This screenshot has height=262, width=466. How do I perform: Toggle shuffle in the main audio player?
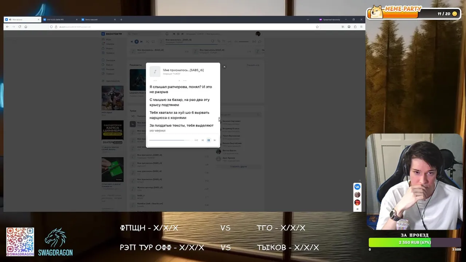click(x=147, y=41)
